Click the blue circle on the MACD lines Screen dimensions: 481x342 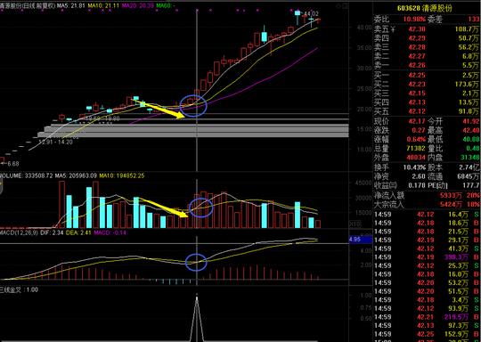196,262
